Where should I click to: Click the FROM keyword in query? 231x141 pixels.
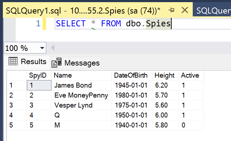(x=111, y=23)
